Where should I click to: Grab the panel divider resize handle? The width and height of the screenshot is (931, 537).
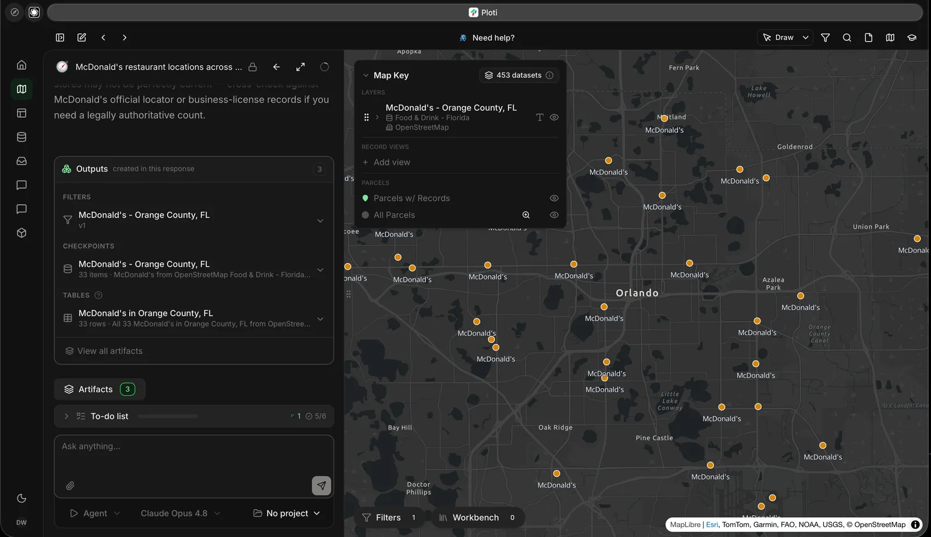pos(349,294)
